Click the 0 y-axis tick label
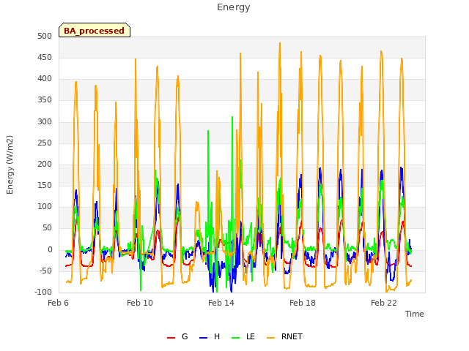The height and width of the screenshot is (351, 469). click(50, 250)
